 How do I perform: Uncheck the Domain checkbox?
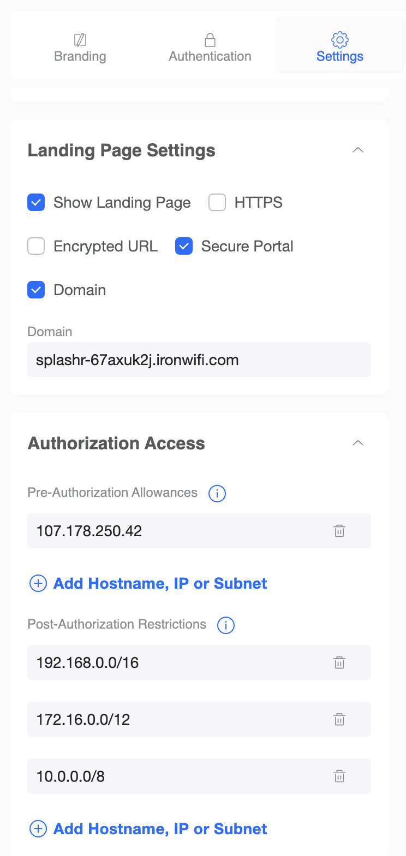click(36, 290)
